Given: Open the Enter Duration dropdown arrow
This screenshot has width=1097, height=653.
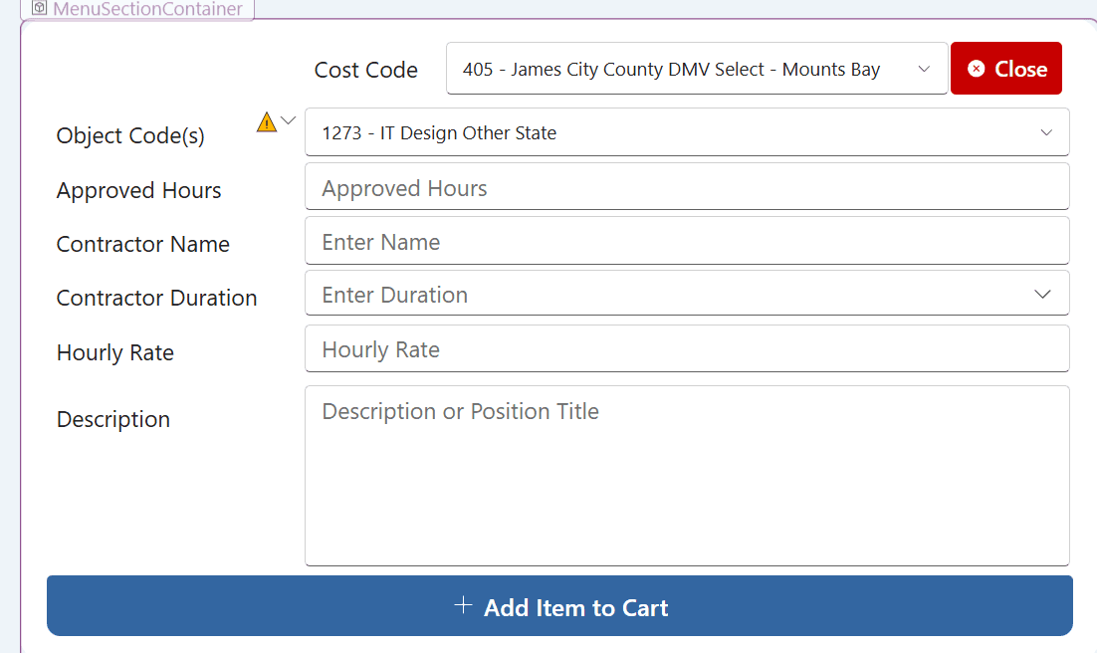Looking at the screenshot, I should tap(1042, 294).
